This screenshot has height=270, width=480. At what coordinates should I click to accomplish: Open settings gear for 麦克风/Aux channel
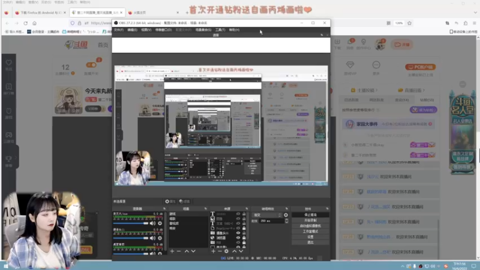160,223
